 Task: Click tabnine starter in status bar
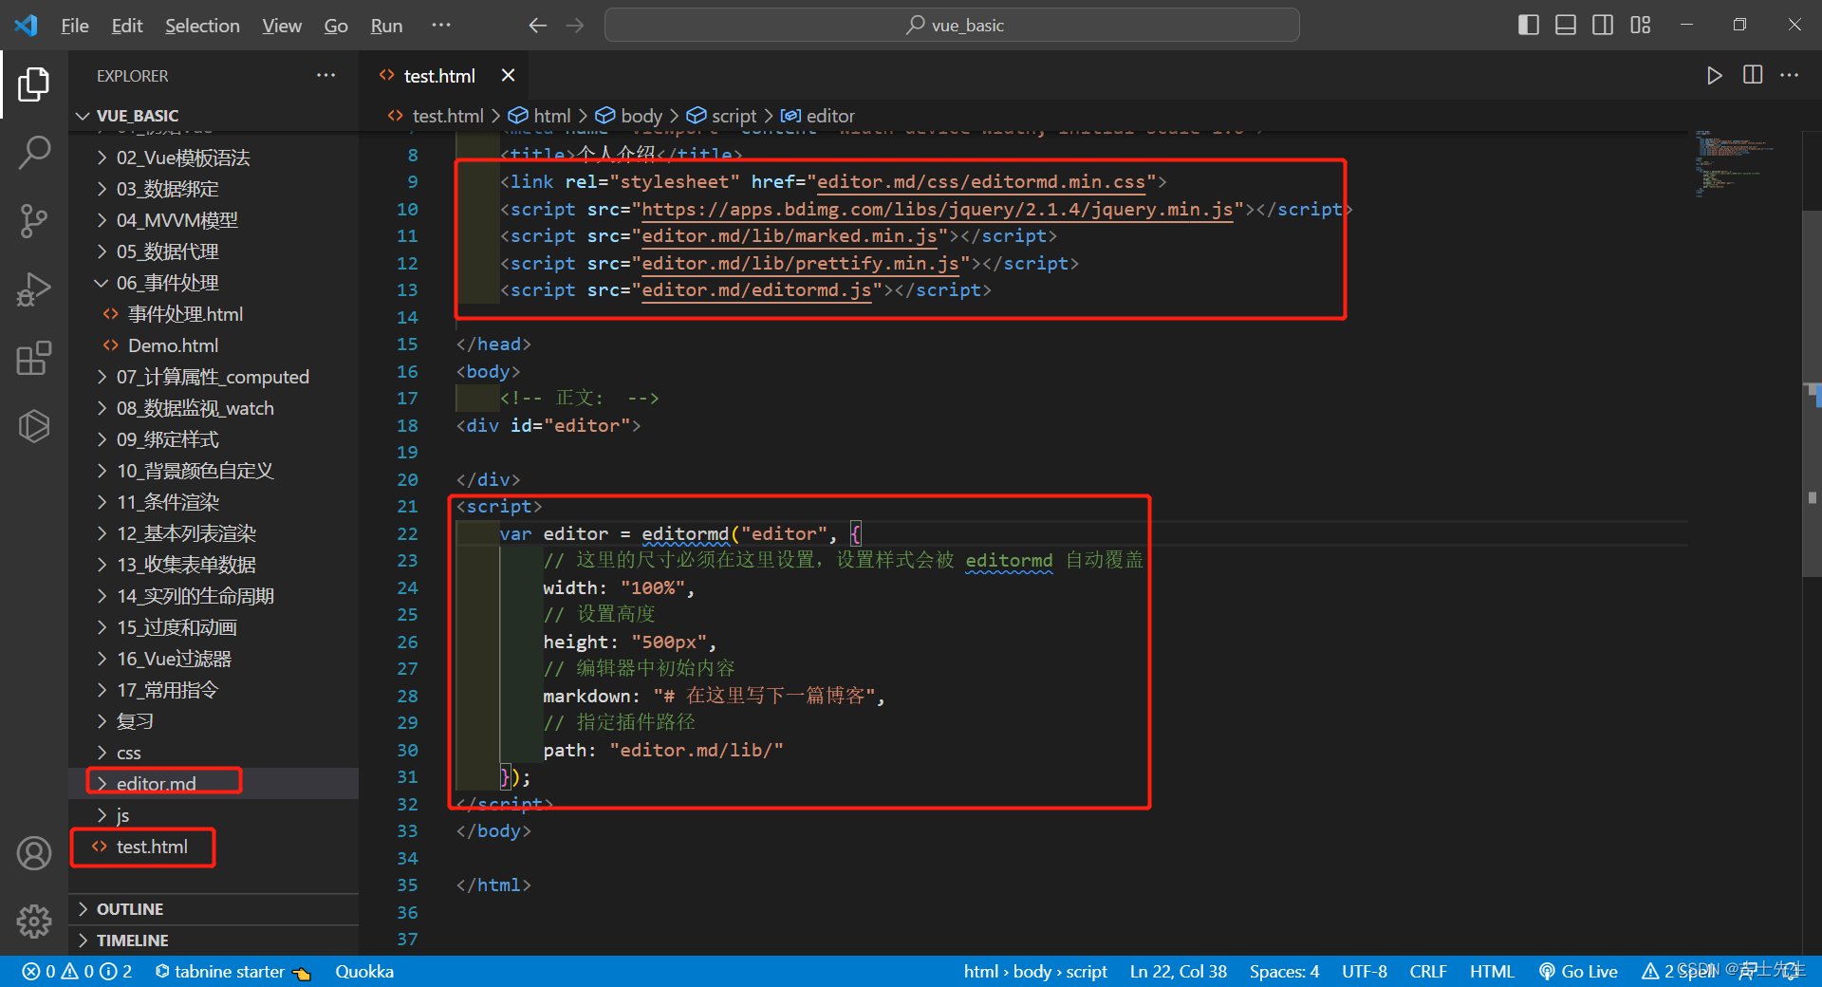(x=232, y=971)
